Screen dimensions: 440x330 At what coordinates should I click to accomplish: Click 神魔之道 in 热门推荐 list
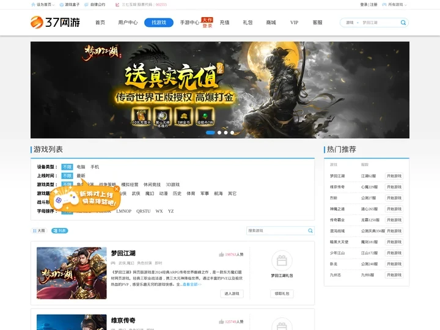337,209
